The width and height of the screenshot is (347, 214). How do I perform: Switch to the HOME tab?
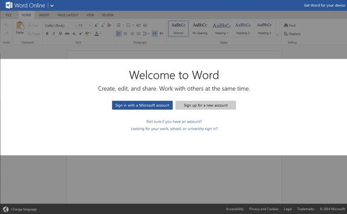pyautogui.click(x=27, y=15)
